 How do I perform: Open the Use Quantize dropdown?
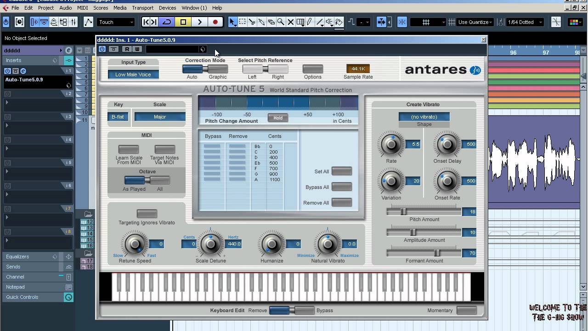click(x=475, y=22)
